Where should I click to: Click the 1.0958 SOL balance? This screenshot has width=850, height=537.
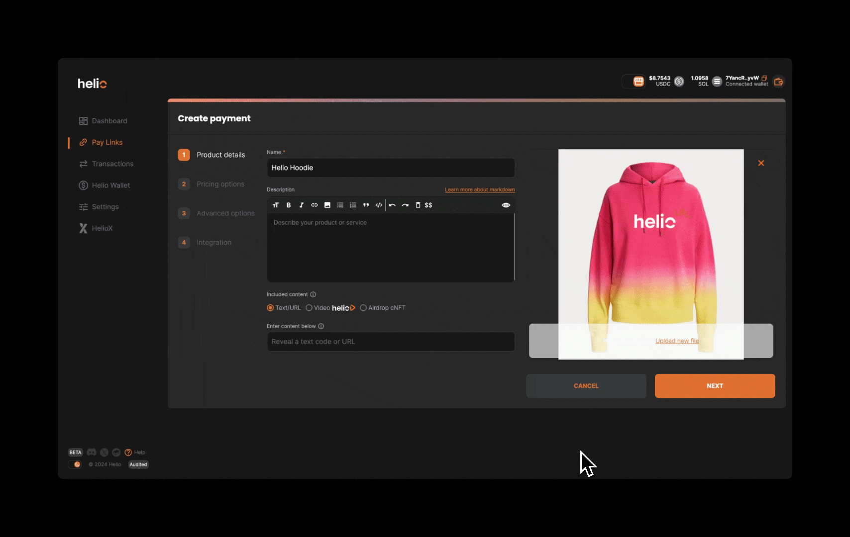pyautogui.click(x=699, y=81)
